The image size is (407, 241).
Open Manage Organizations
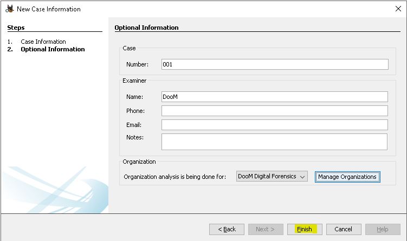point(347,177)
